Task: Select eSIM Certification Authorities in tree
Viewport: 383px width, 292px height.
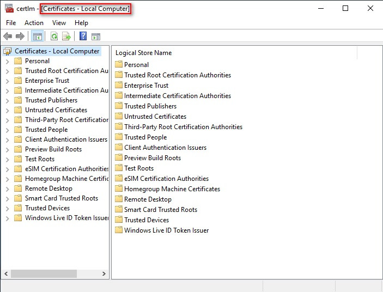Action: coord(66,169)
